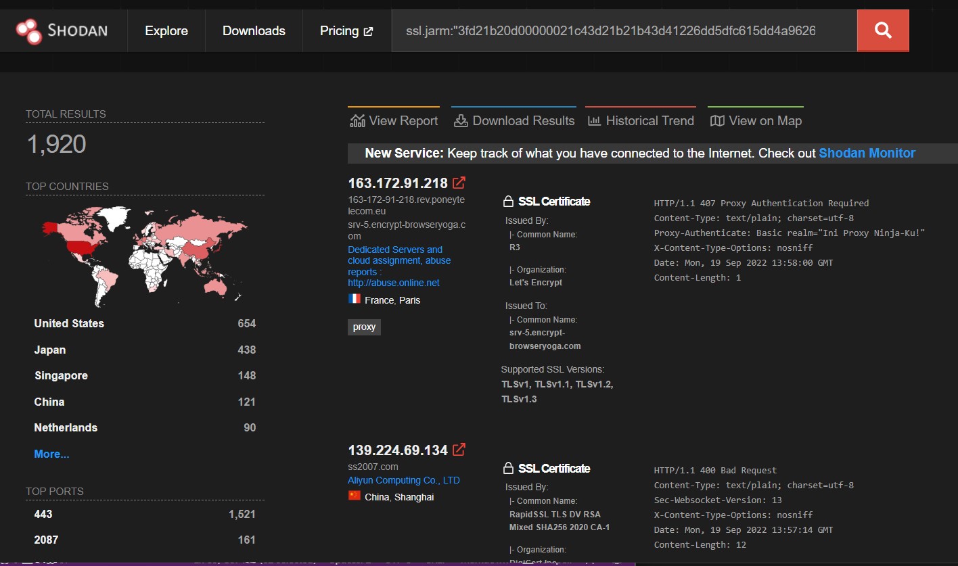The width and height of the screenshot is (958, 566).
Task: Click the Shodan logo icon
Action: coord(30,30)
